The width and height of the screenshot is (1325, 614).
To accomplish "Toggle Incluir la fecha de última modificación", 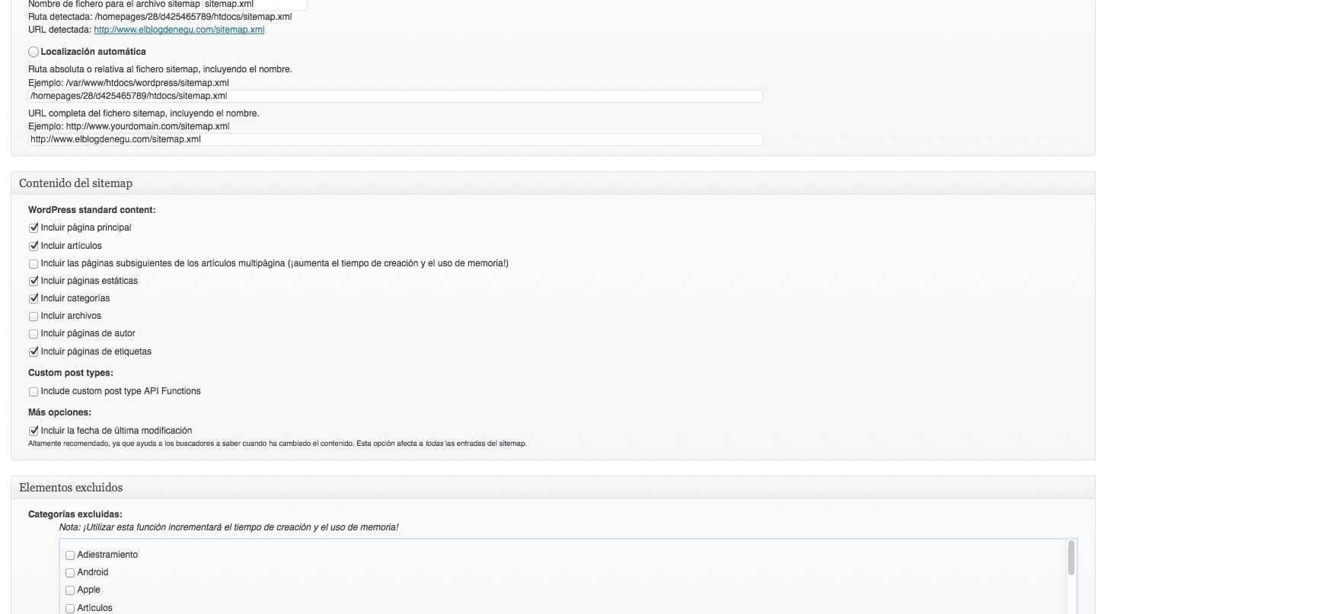I will pos(34,431).
